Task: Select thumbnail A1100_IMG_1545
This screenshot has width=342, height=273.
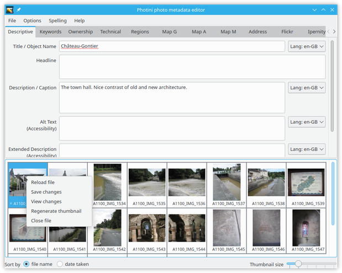Action: [x=227, y=231]
